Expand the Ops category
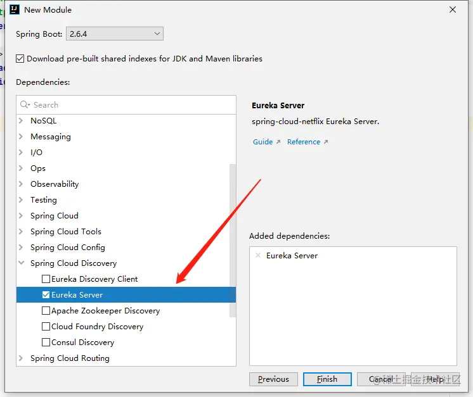The width and height of the screenshot is (473, 397). point(21,168)
